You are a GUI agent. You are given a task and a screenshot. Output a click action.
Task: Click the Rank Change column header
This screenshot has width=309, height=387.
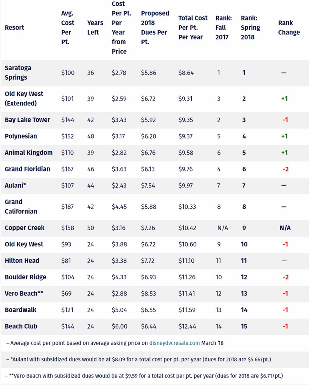[289, 28]
